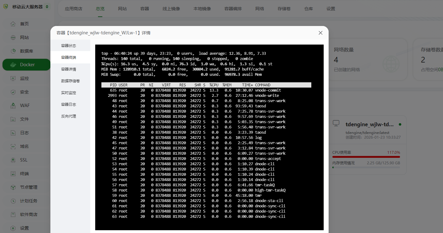This screenshot has width=443, height=233.
Task: Click the security shield icon in the sidebar
Action: coord(13,92)
